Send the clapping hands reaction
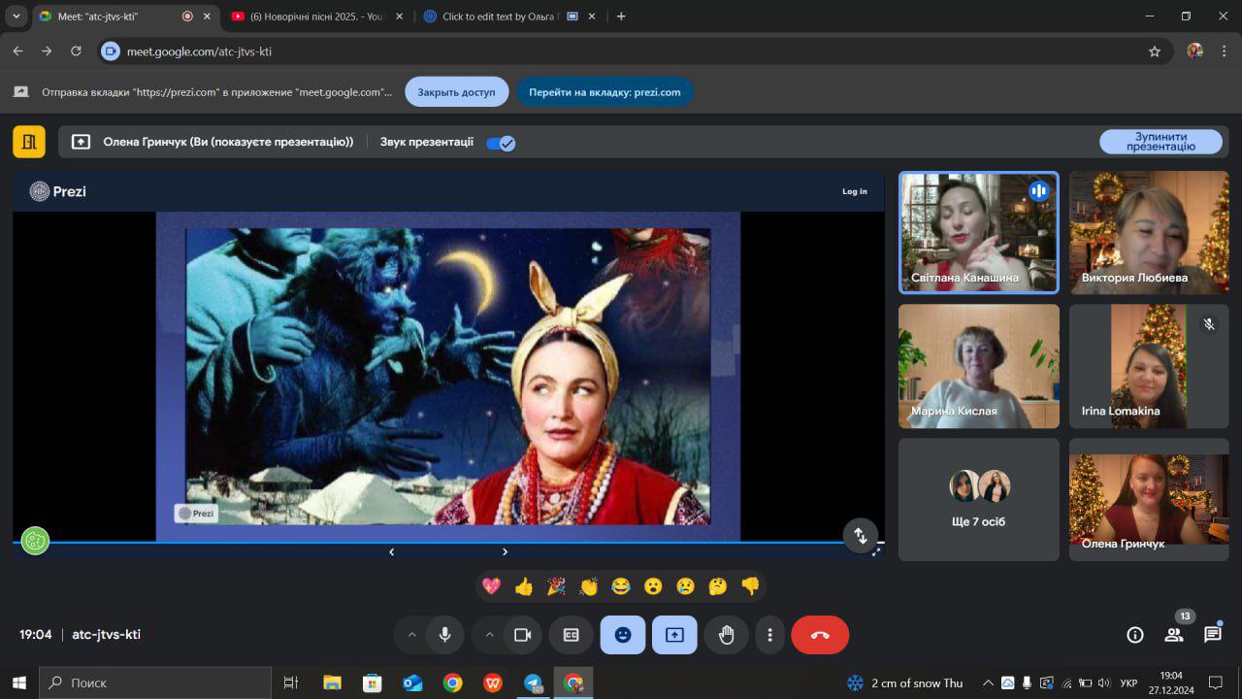Viewport: 1242px width, 699px height. tap(589, 586)
